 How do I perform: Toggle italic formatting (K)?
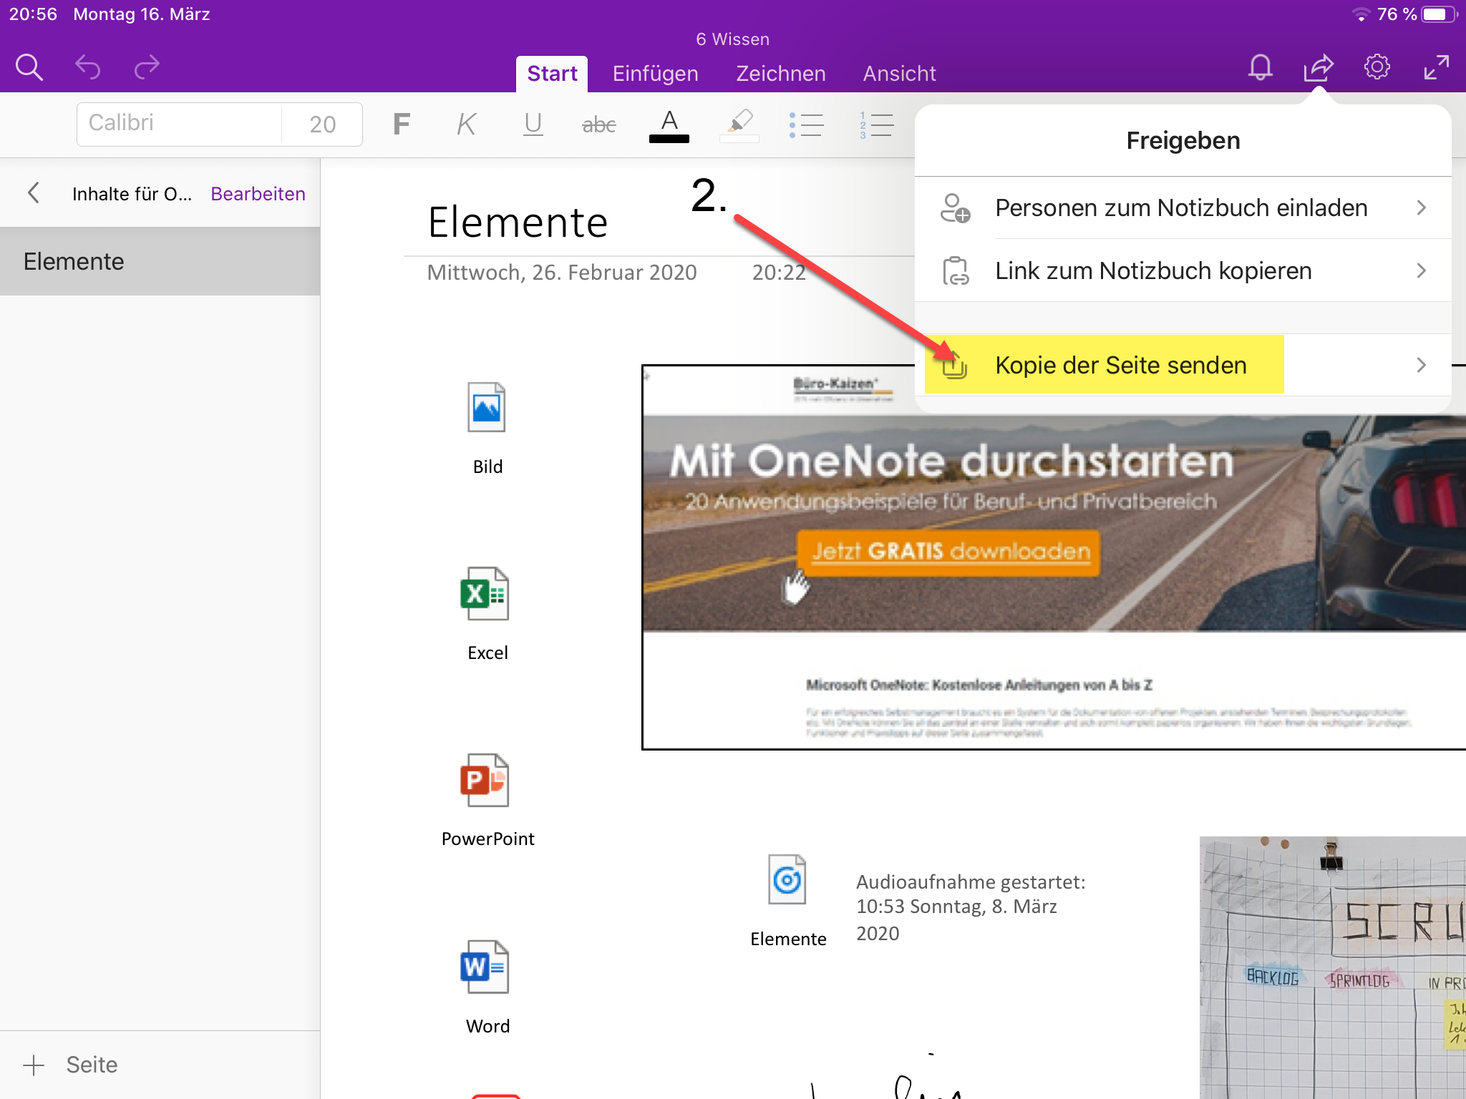[x=467, y=124]
